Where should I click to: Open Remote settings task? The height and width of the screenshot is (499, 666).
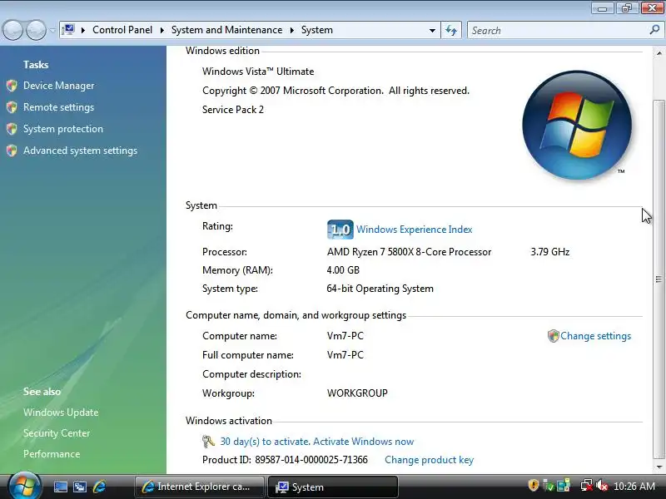tap(58, 107)
